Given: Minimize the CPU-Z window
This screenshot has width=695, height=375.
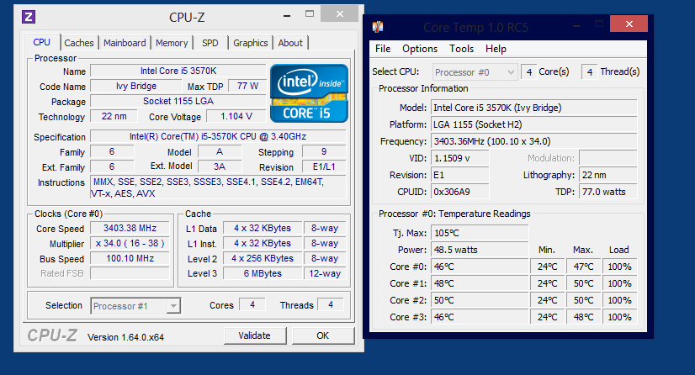Looking at the screenshot, I should click(287, 16).
